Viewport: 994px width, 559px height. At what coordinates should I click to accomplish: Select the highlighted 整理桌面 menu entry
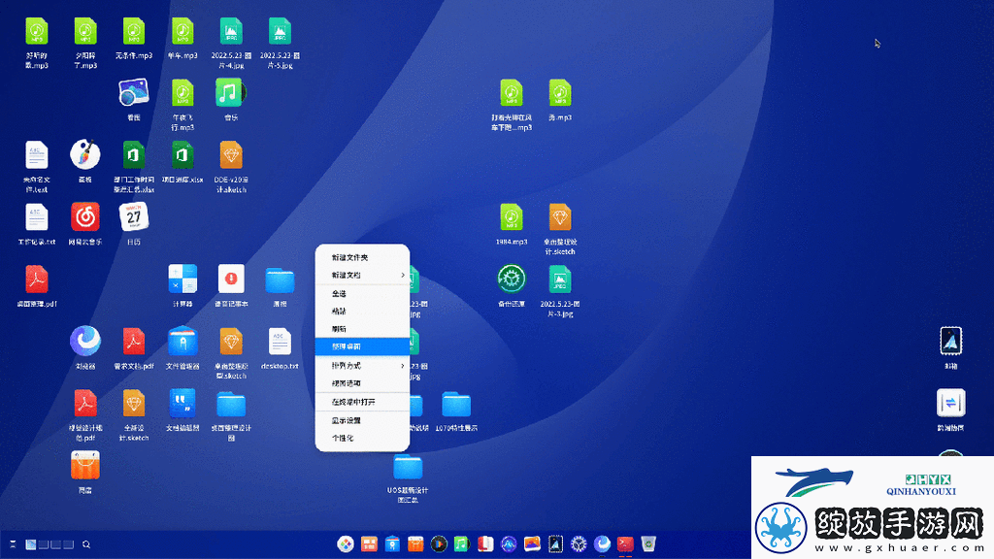click(x=362, y=346)
